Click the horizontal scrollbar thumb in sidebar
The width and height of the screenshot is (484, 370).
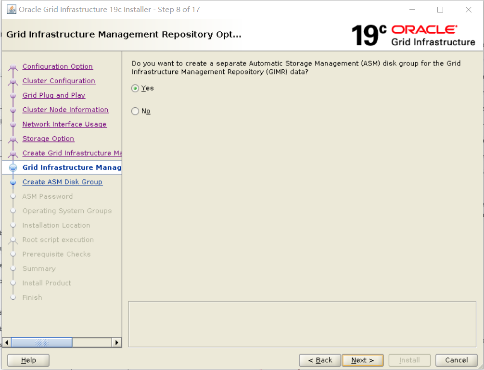click(x=42, y=342)
